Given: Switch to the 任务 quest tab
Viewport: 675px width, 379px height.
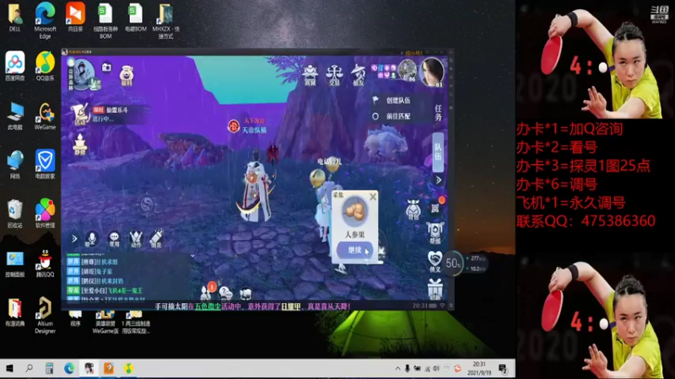Looking at the screenshot, I should click(438, 113).
